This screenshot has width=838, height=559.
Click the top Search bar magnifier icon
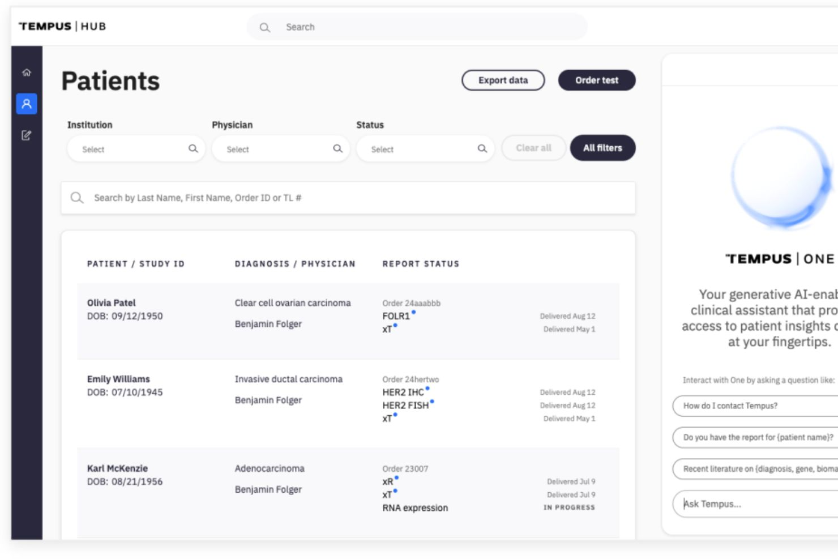pyautogui.click(x=264, y=27)
